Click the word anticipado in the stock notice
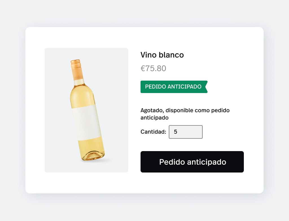 tap(154, 118)
